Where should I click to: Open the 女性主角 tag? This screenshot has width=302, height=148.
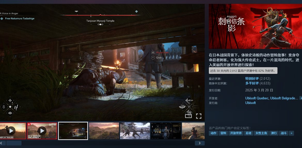tap(261, 133)
